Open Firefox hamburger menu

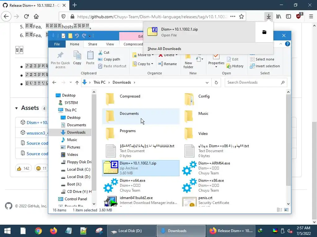tap(311, 16)
